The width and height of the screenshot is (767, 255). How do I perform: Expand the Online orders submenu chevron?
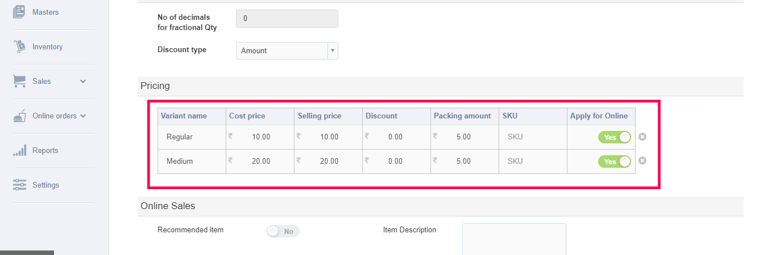(83, 116)
